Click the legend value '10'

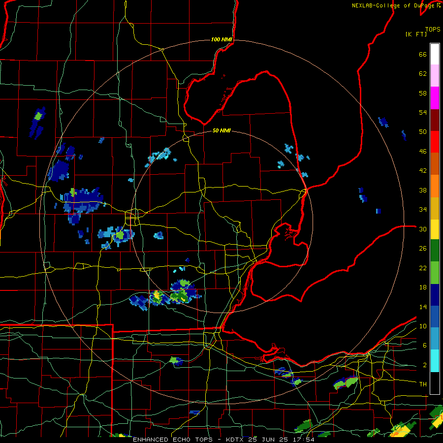(x=423, y=326)
